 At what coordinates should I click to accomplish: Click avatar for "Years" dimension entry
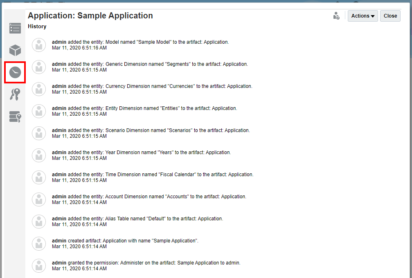39,155
